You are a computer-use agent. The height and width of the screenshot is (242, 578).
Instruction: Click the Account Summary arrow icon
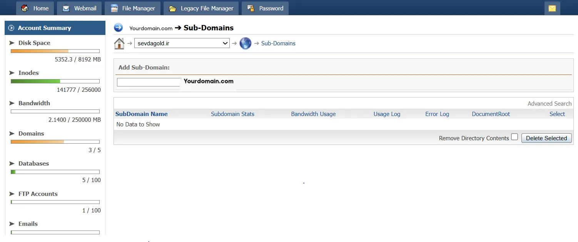pos(11,28)
